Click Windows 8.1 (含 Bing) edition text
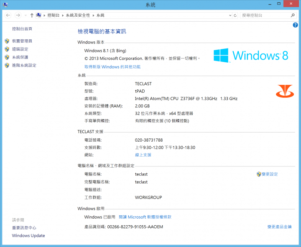This screenshot has width=301, height=247. 105,51
